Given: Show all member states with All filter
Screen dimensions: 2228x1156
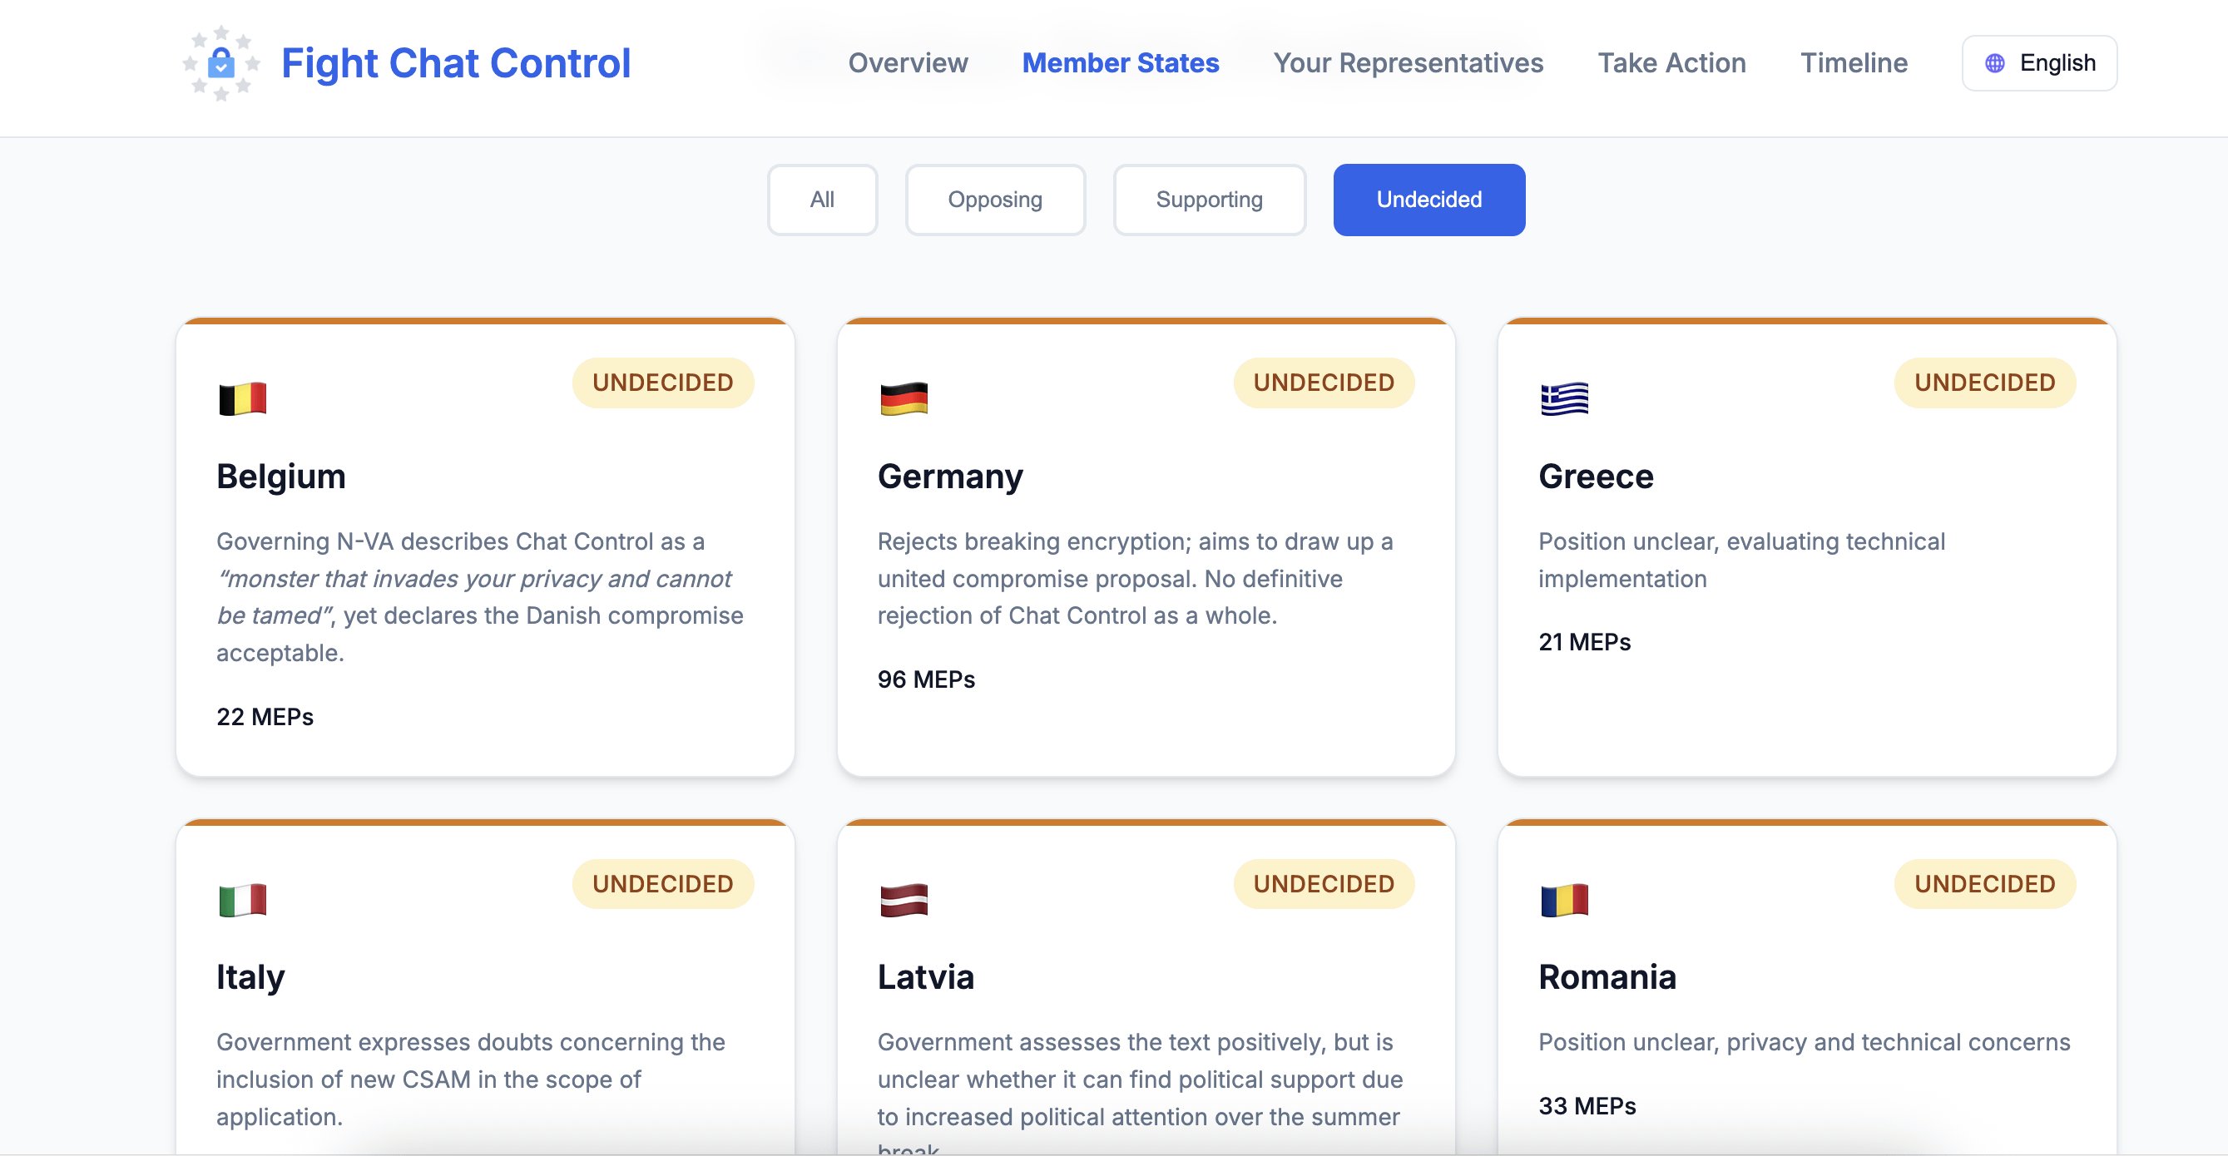Looking at the screenshot, I should pyautogui.click(x=822, y=200).
